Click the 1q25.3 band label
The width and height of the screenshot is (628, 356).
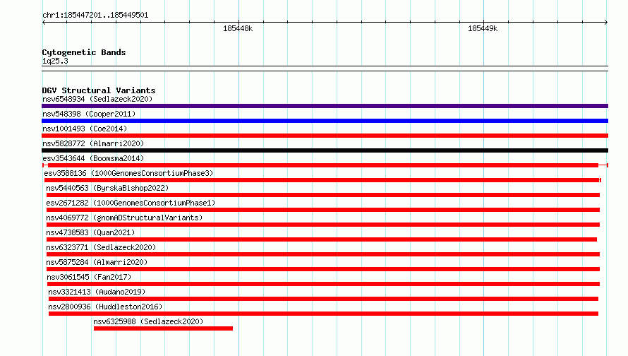55,61
